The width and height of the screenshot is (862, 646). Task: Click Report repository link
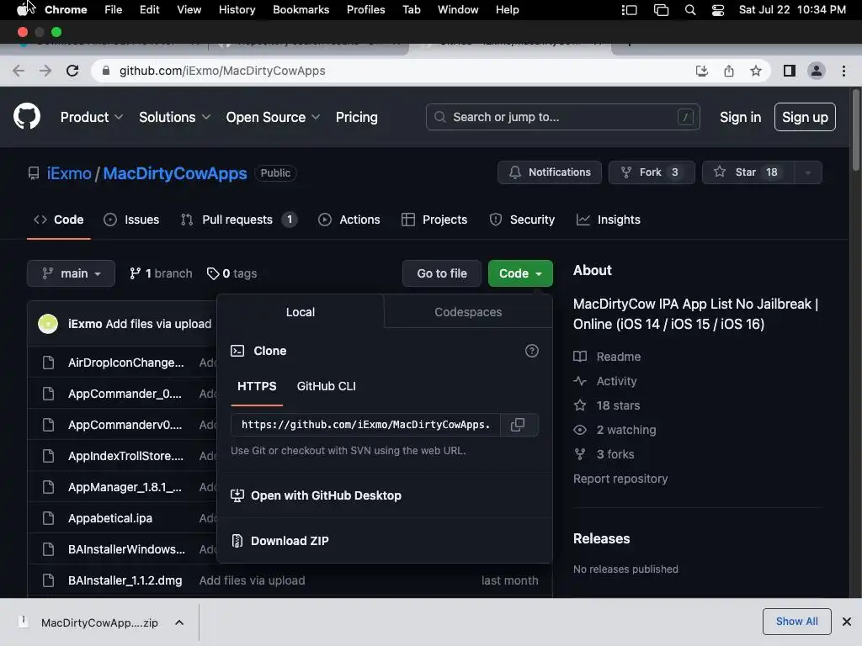[620, 479]
